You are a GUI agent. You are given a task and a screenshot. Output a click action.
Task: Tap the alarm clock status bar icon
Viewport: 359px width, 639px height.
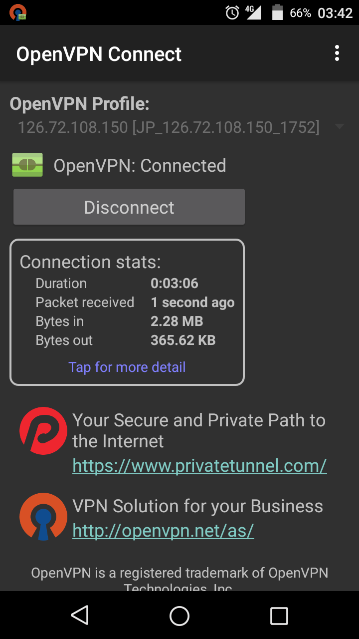click(x=232, y=13)
